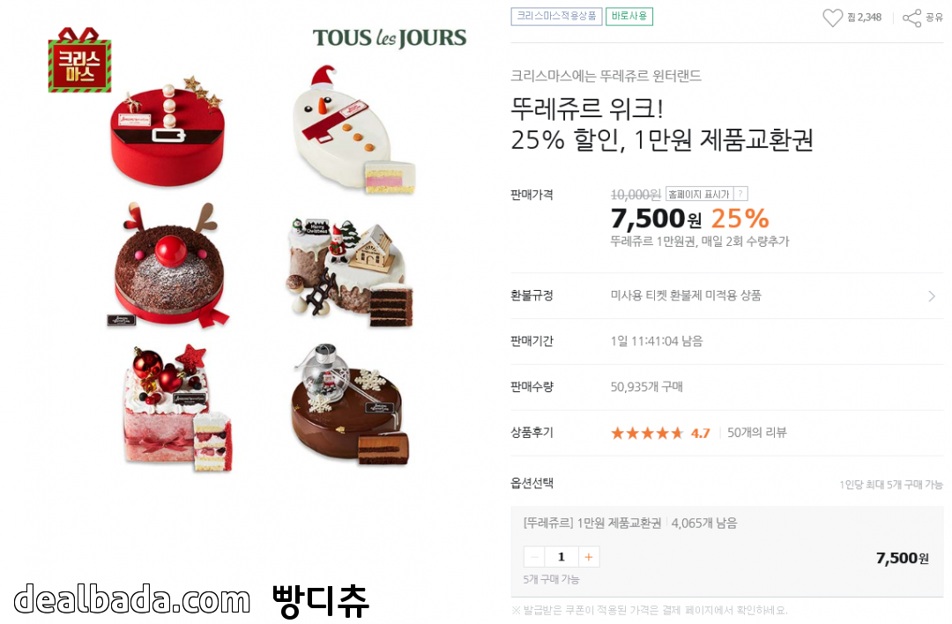Select the strawberry ornament square cake
The height and width of the screenshot is (624, 952).
[177, 408]
